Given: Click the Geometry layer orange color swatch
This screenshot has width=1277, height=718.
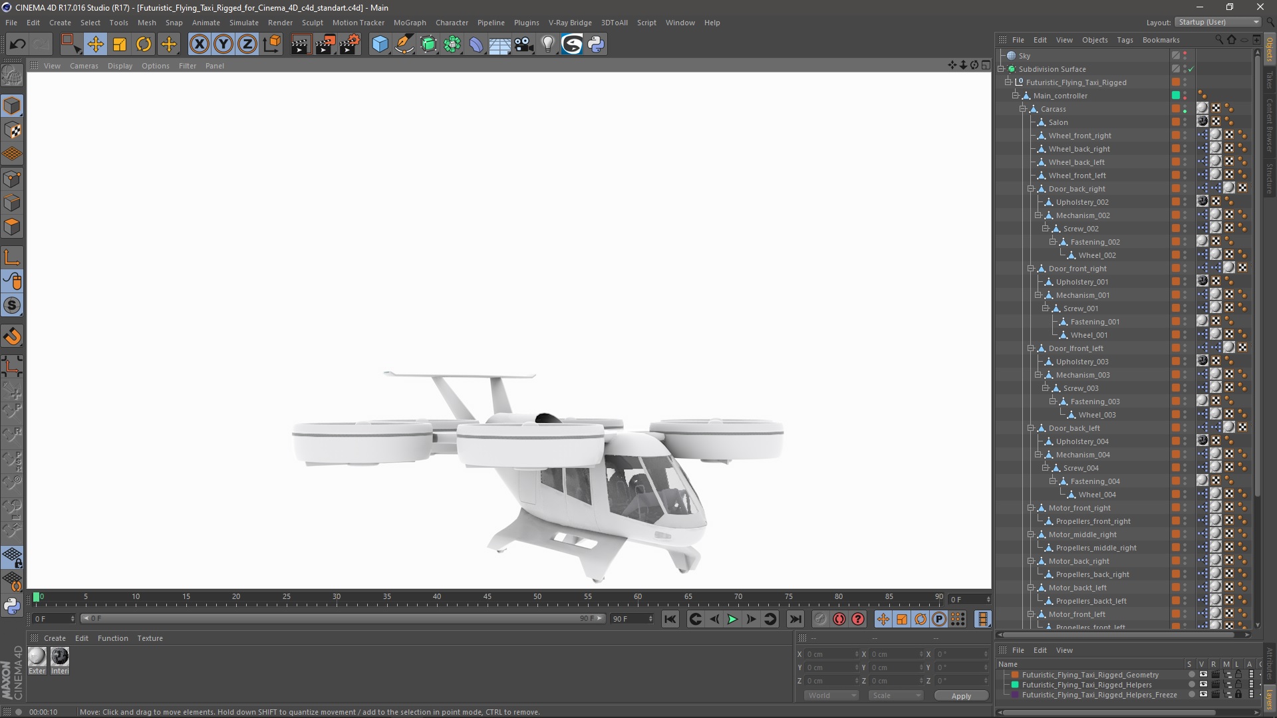Looking at the screenshot, I should point(1015,675).
